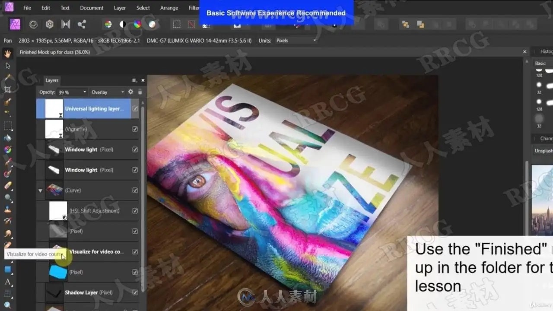Screen dimensions: 553x311
Task: Select the Clone Brush stamp tool
Action: (x=7, y=210)
